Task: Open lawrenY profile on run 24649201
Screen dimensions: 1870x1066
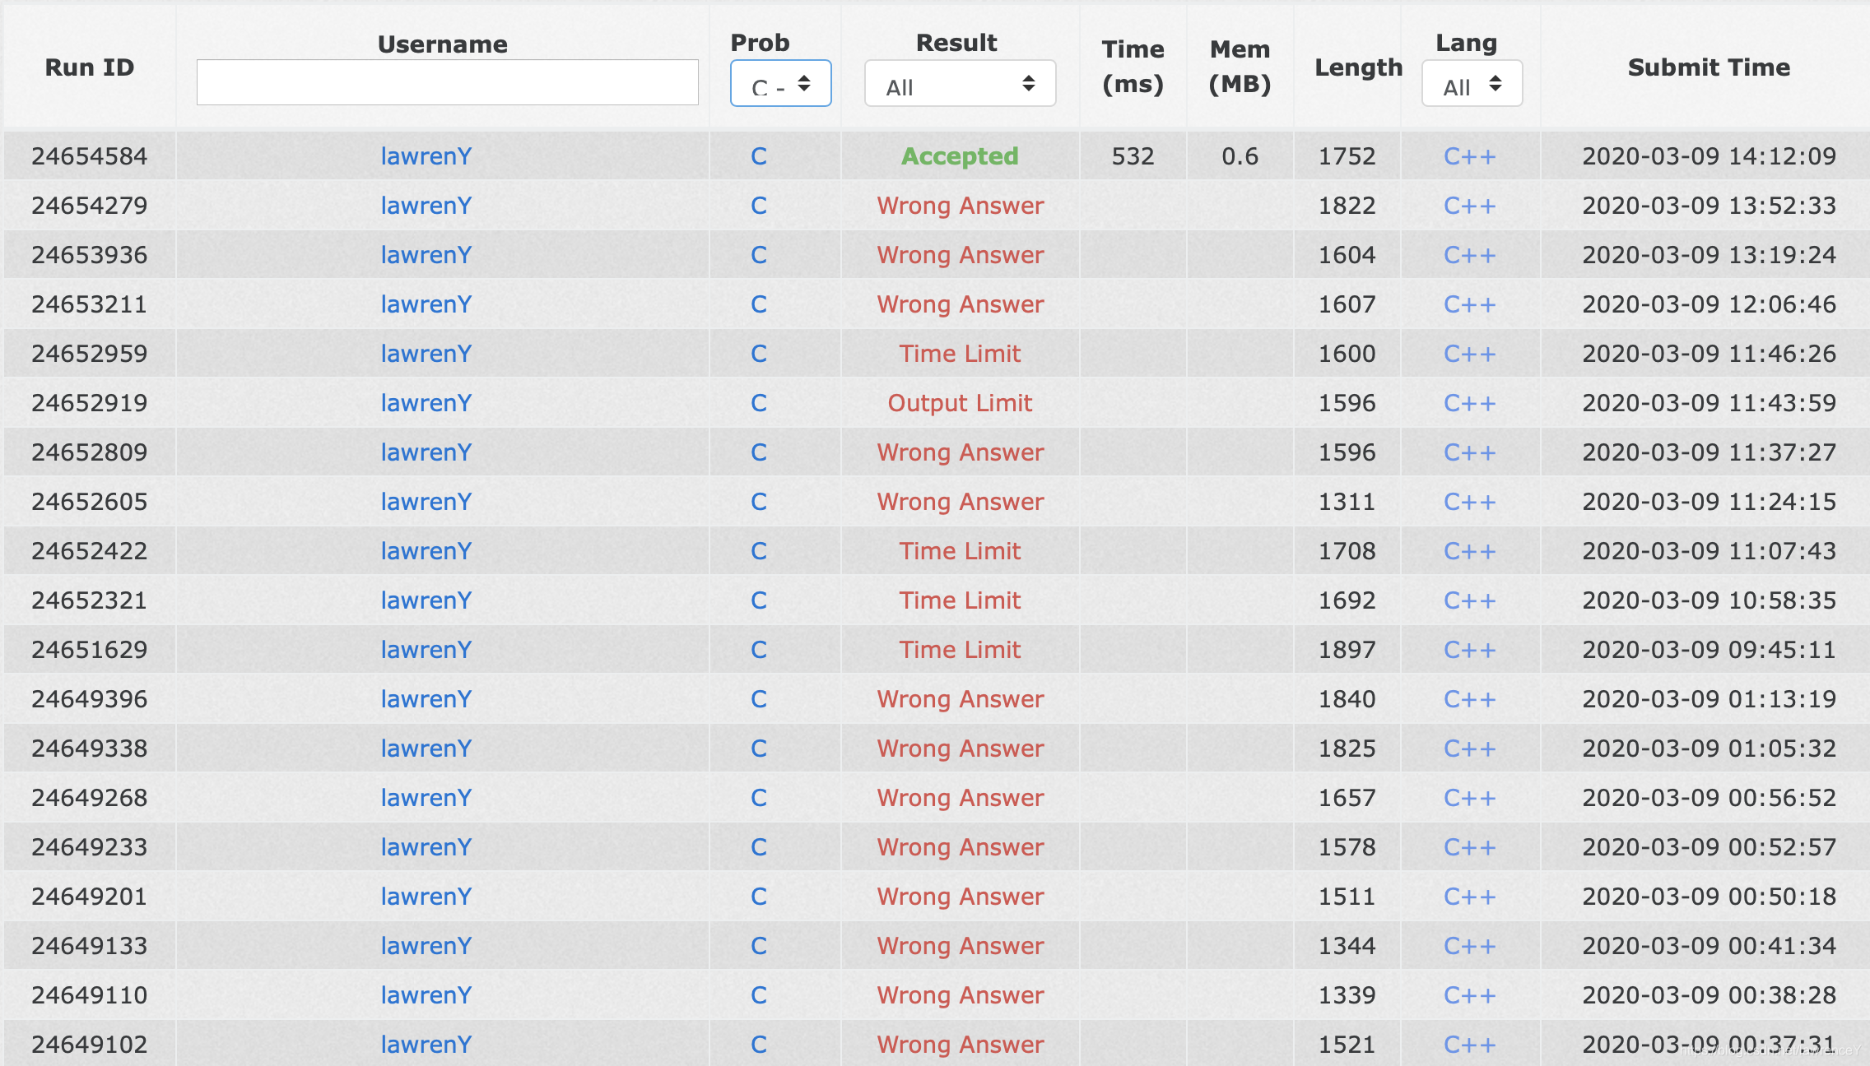Action: 426,897
